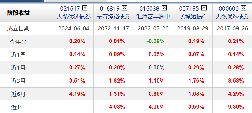Click the green -0.09% year-to-date value
This screenshot has height=113, width=252.
point(156,41)
